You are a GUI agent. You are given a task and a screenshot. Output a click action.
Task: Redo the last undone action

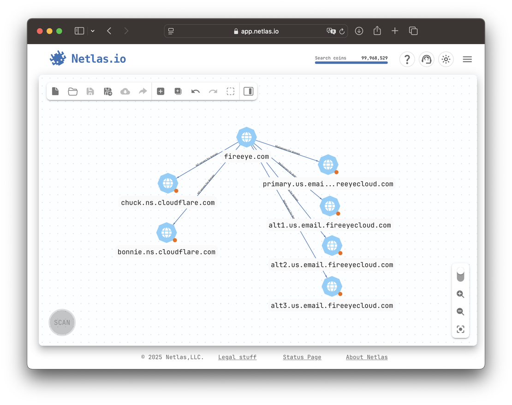point(213,91)
